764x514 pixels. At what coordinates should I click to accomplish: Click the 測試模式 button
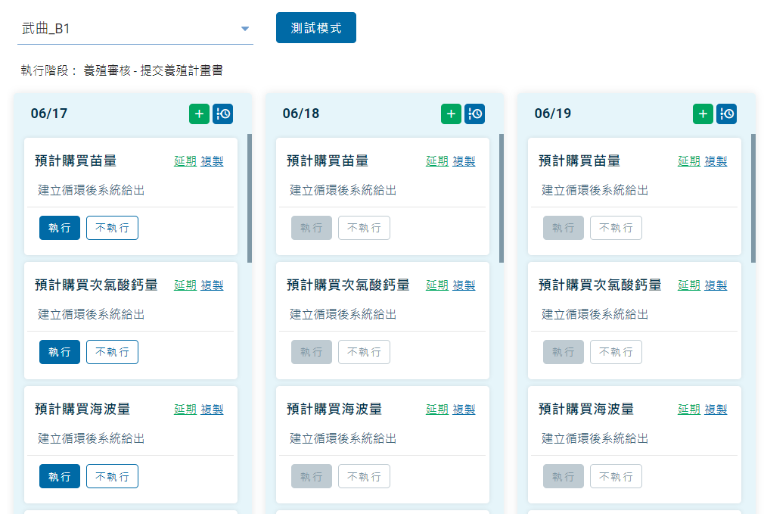pos(315,28)
